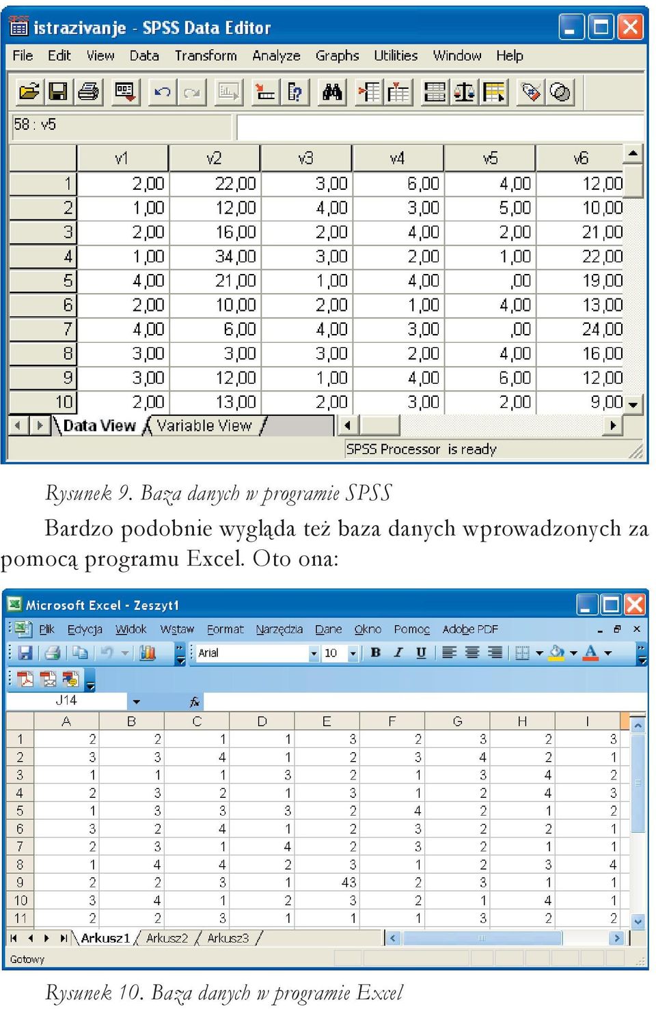Open the fill color dropdown arrow
The width and height of the screenshot is (656, 1009).
pyautogui.click(x=573, y=653)
